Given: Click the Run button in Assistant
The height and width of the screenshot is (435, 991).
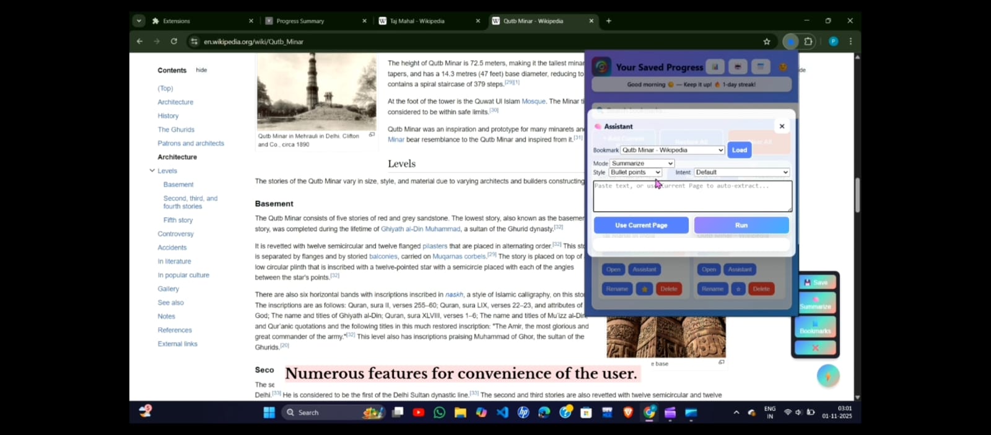Looking at the screenshot, I should 741,226.
